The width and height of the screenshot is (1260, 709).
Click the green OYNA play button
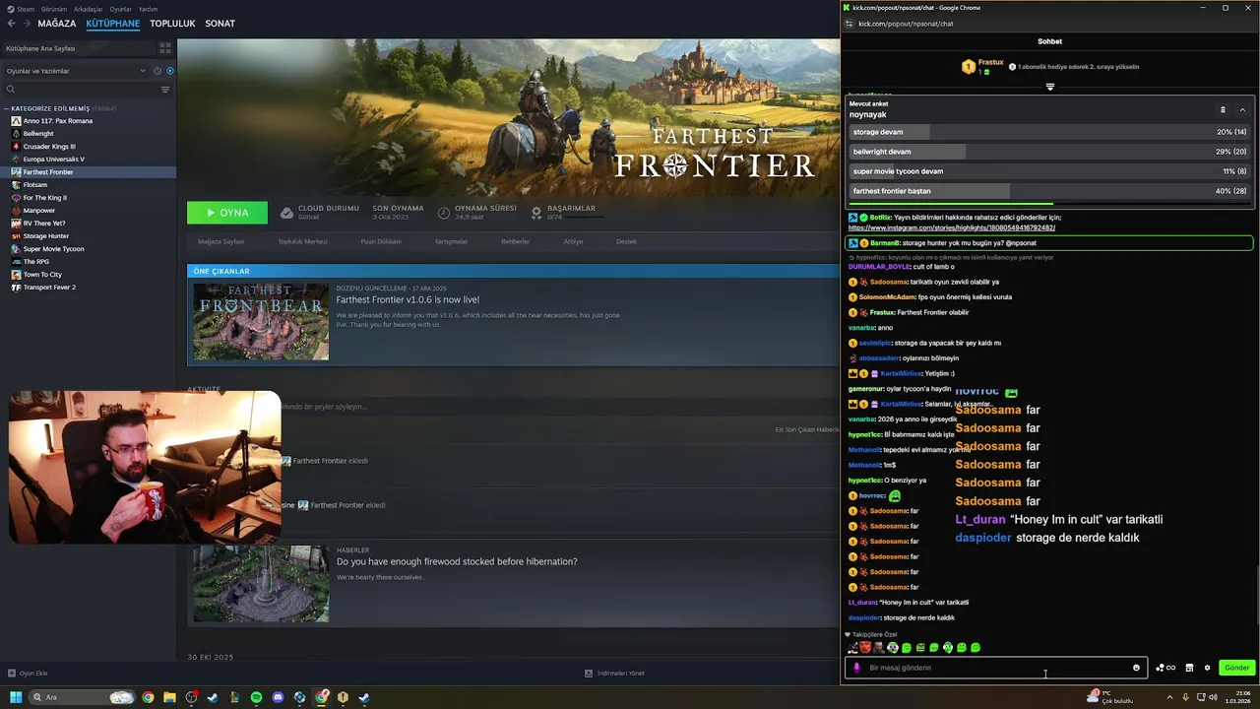(x=227, y=213)
